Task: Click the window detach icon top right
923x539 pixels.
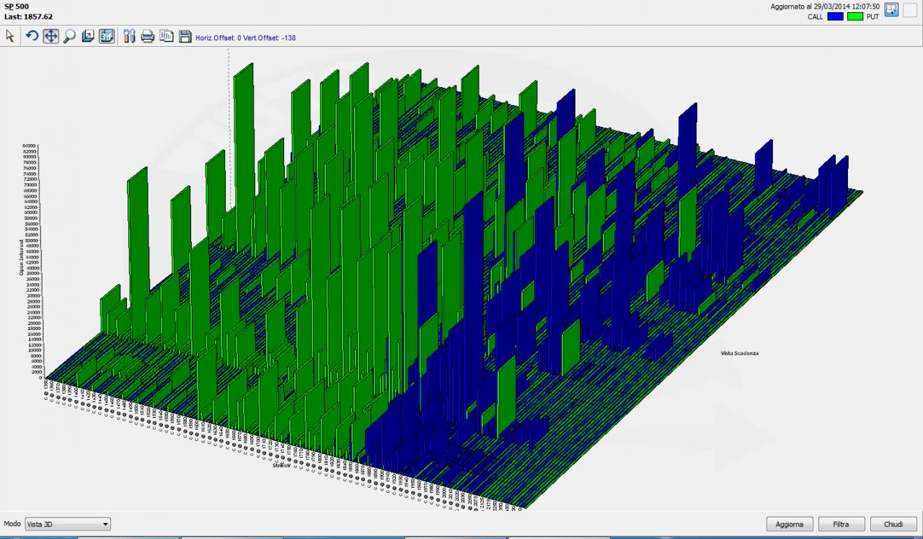Action: [x=891, y=10]
